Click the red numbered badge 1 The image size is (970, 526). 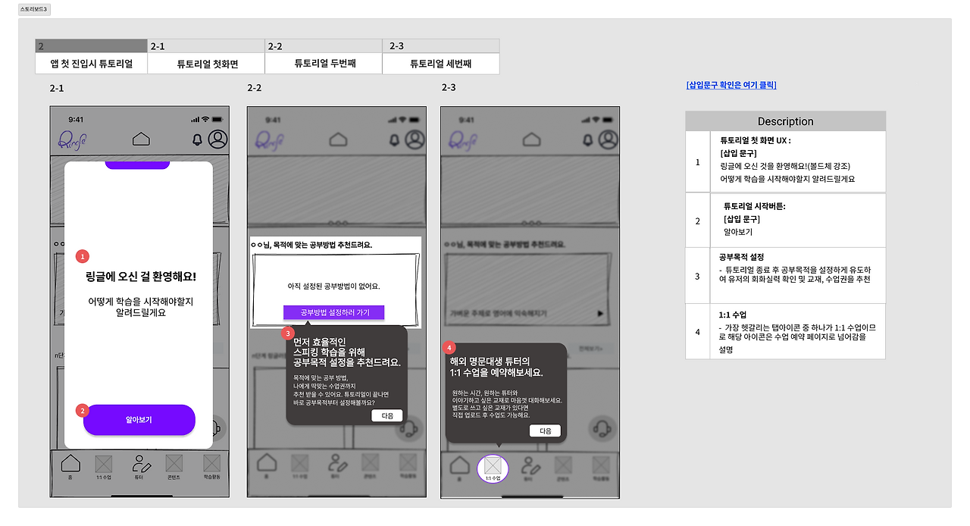pyautogui.click(x=82, y=256)
